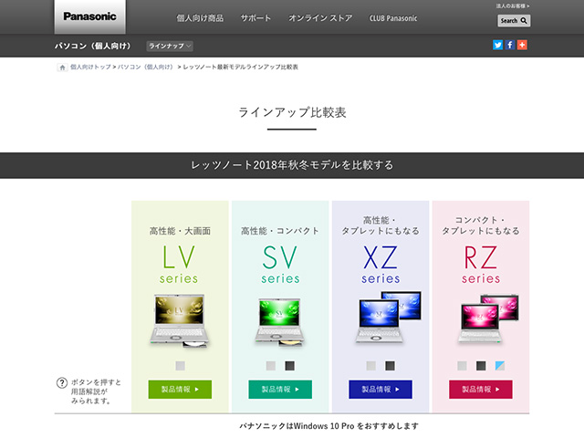Click パソコン(個人向け) section title
Viewport: 584px width, 438px height.
(93, 47)
